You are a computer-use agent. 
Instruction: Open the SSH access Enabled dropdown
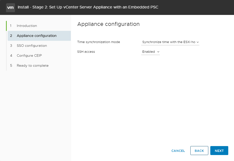150,52
